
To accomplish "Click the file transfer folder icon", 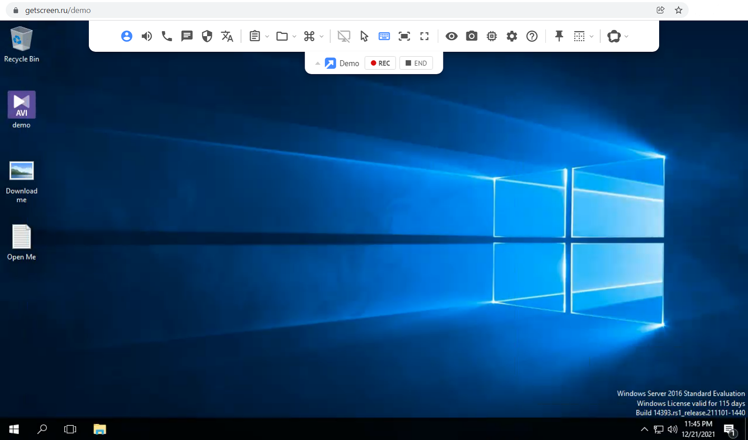I will click(282, 36).
